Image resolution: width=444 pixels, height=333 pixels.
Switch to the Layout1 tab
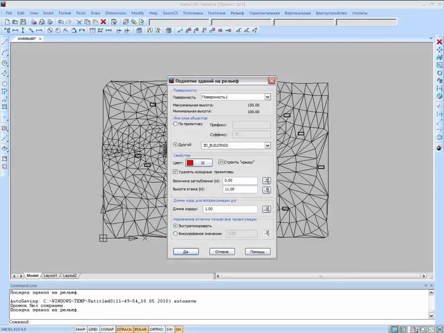[50, 276]
